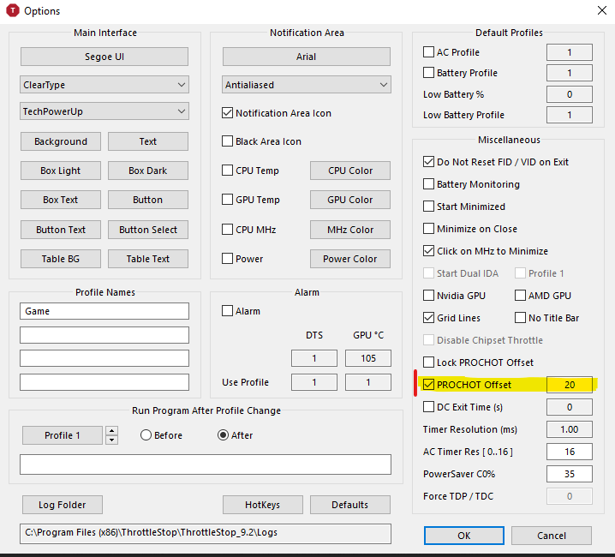Image resolution: width=615 pixels, height=557 pixels.
Task: Close the Options dialog window
Action: tap(601, 10)
